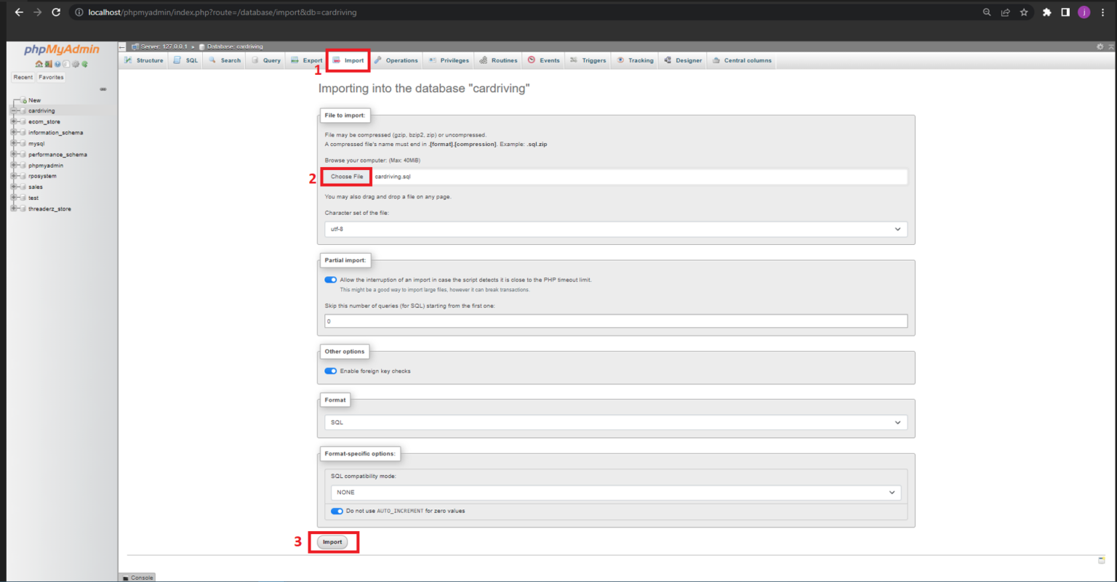Viewport: 1117px width, 582px height.
Task: Open the navigation panel settings gear
Action: pos(75,64)
